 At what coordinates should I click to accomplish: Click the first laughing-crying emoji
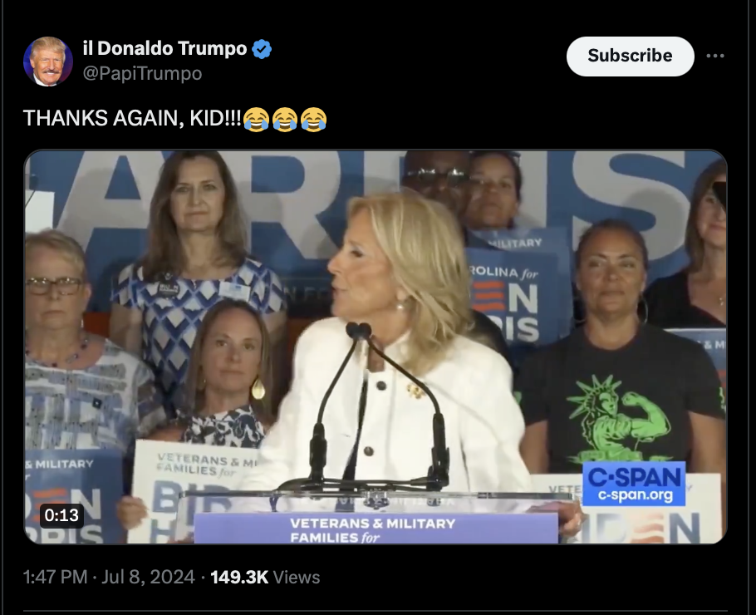coord(256,119)
